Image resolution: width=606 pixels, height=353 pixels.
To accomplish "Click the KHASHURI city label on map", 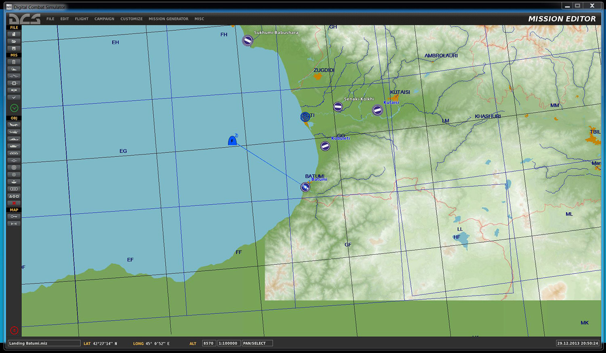I will (x=488, y=116).
